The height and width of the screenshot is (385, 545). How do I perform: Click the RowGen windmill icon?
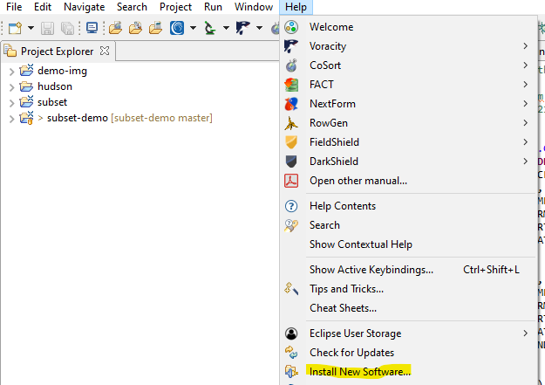point(291,123)
